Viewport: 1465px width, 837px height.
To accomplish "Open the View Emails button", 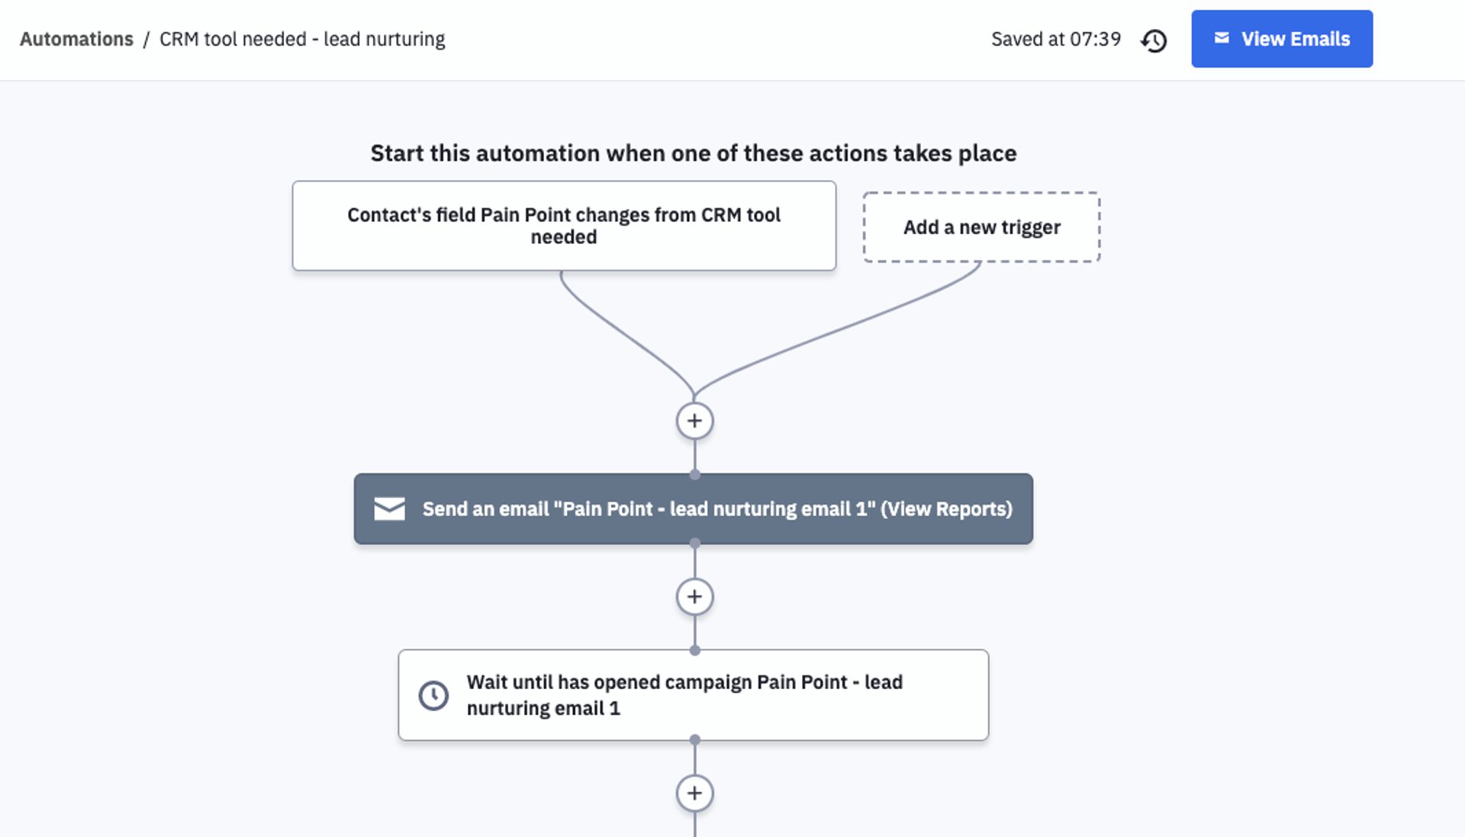I will point(1282,39).
